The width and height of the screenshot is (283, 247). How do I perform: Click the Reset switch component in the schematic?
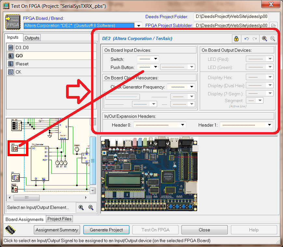(x=14, y=189)
